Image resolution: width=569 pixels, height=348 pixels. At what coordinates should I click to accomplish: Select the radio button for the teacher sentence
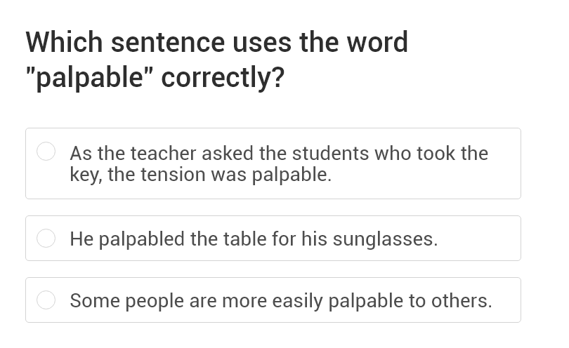coord(46,152)
